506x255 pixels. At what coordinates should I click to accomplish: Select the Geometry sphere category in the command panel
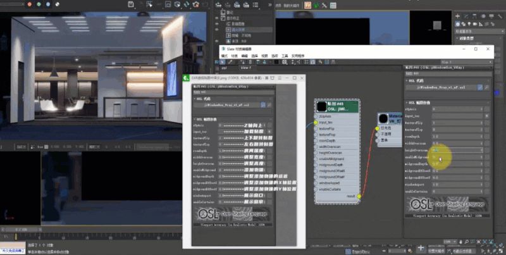457,24
